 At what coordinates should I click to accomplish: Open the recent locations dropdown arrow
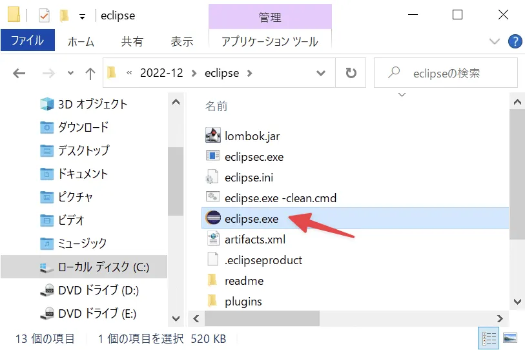click(70, 73)
